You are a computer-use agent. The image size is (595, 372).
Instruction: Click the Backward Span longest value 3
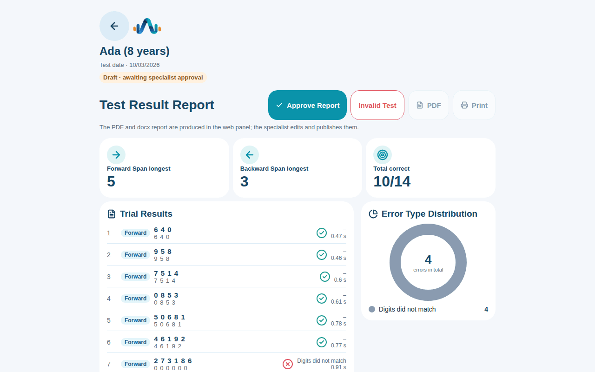pyautogui.click(x=245, y=181)
